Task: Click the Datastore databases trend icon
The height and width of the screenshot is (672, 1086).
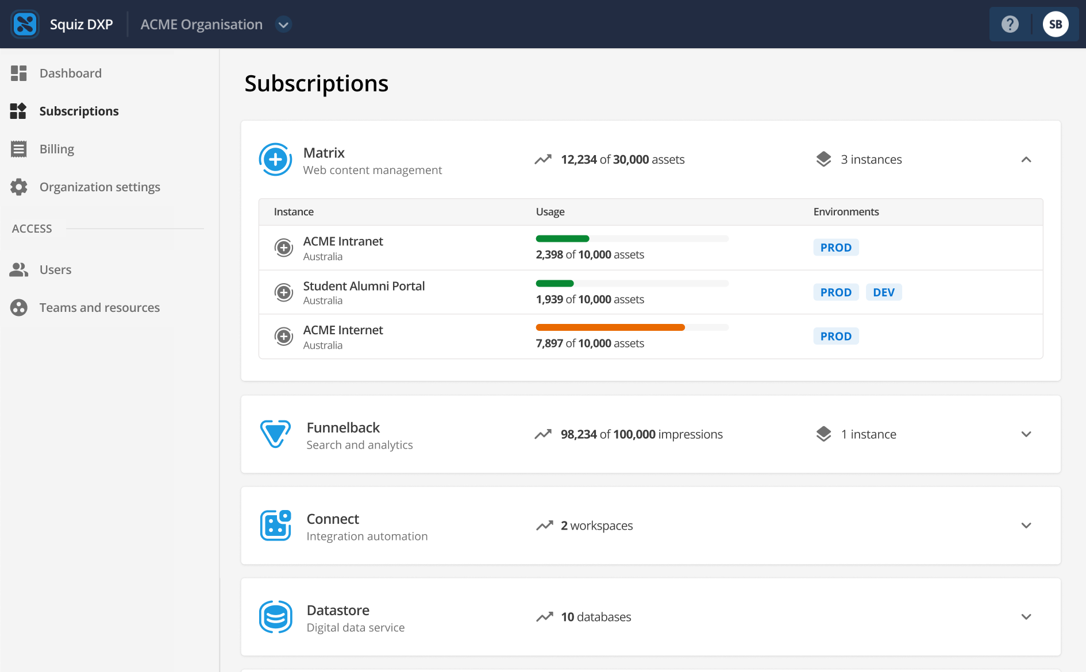Action: 545,617
